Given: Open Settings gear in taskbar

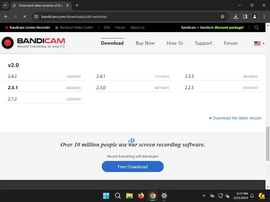Looking at the screenshot, I should [164, 196].
